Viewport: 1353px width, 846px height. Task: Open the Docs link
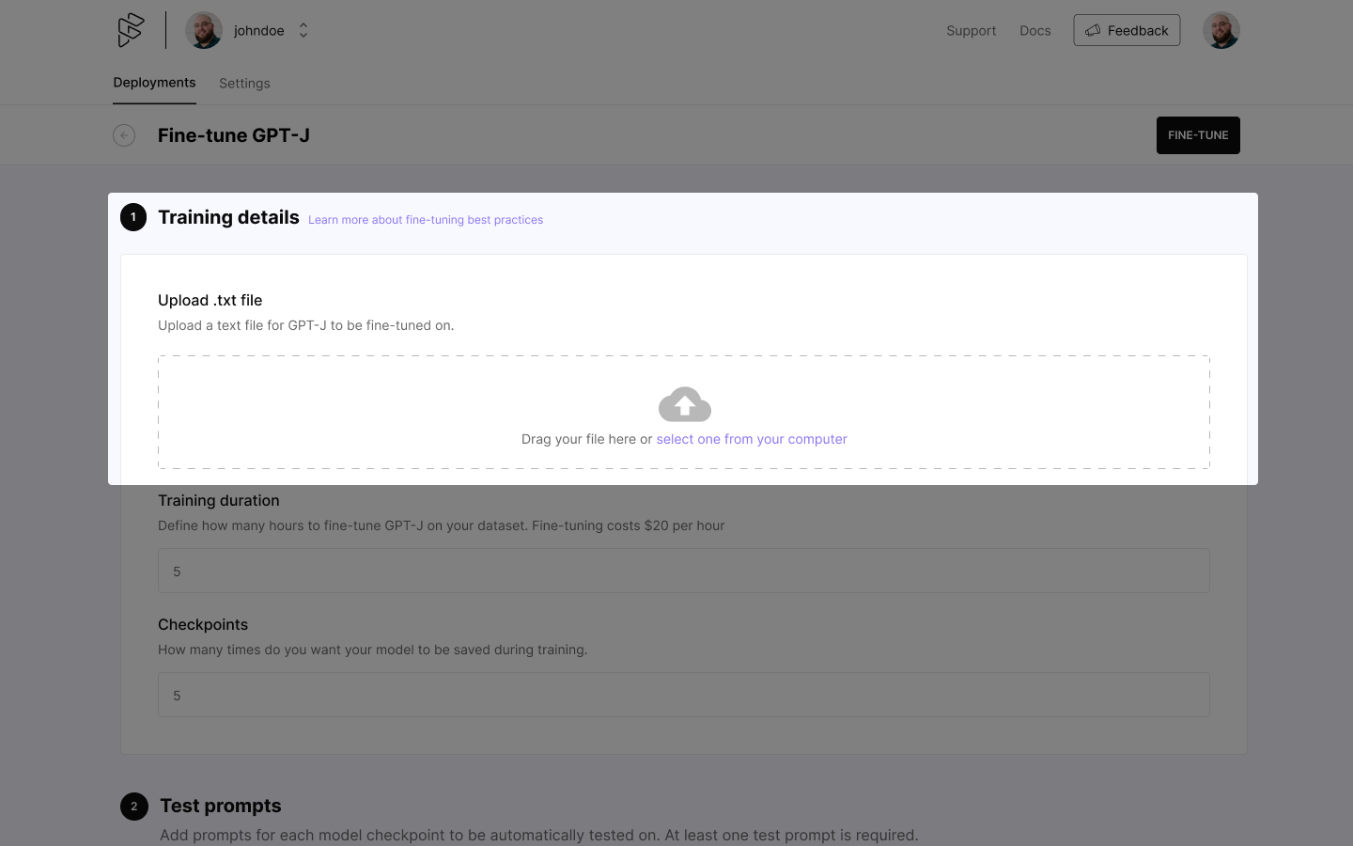pyautogui.click(x=1034, y=30)
